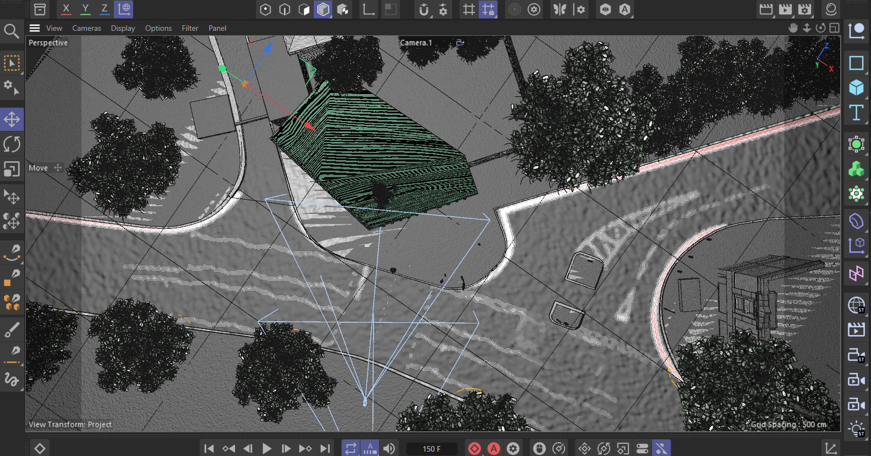The height and width of the screenshot is (456, 871).
Task: Add the Bend deformer object
Action: (856, 221)
